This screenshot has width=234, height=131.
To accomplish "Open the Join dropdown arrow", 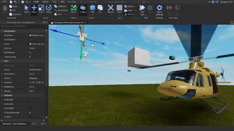I will click(65, 15).
